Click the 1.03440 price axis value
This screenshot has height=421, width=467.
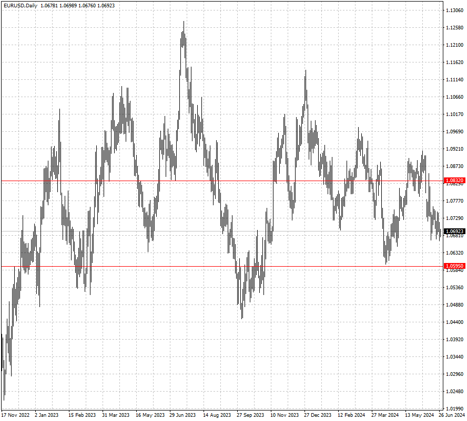pos(454,356)
